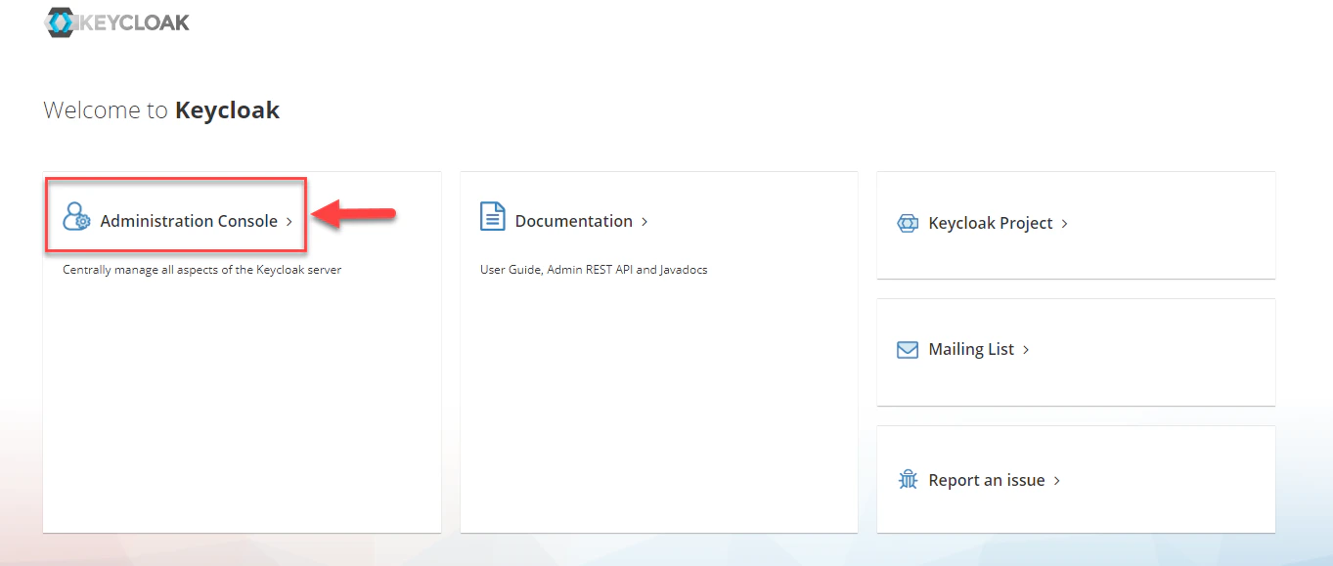Click 'Centrally manage all aspects of the Keycloak server' text
The image size is (1333, 566).
(x=202, y=270)
